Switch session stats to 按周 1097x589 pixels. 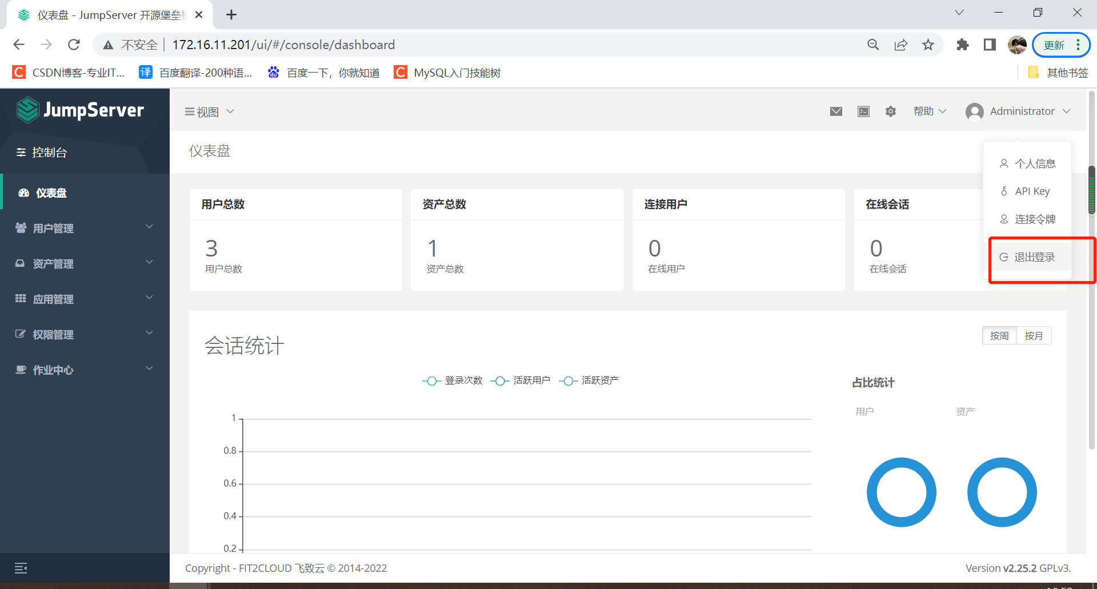coord(999,336)
